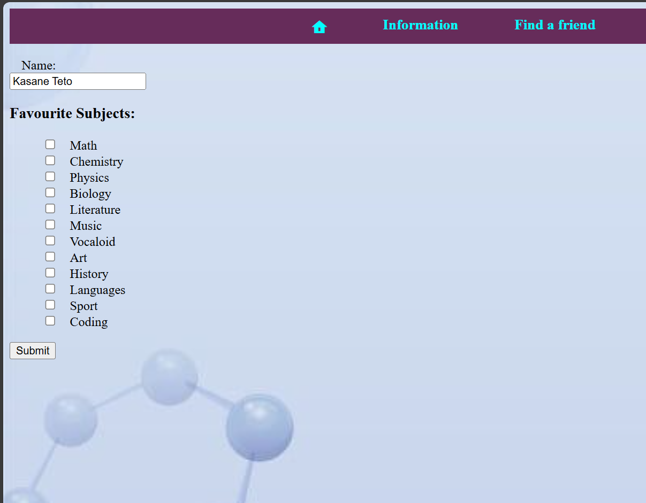
Task: Toggle the Music checkbox
Action: click(50, 225)
